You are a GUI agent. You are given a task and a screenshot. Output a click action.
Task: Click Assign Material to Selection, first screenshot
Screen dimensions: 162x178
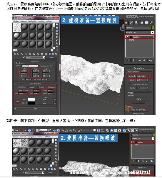[21, 54]
